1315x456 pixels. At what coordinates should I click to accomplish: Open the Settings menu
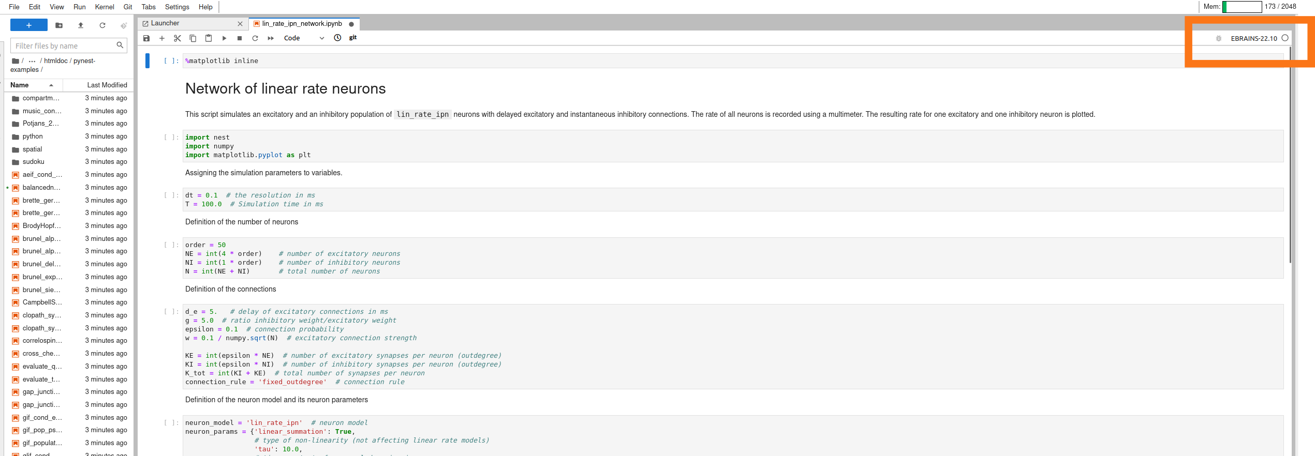(x=177, y=7)
